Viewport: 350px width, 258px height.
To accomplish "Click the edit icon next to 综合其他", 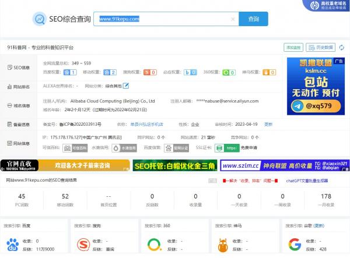I will click(126, 86).
